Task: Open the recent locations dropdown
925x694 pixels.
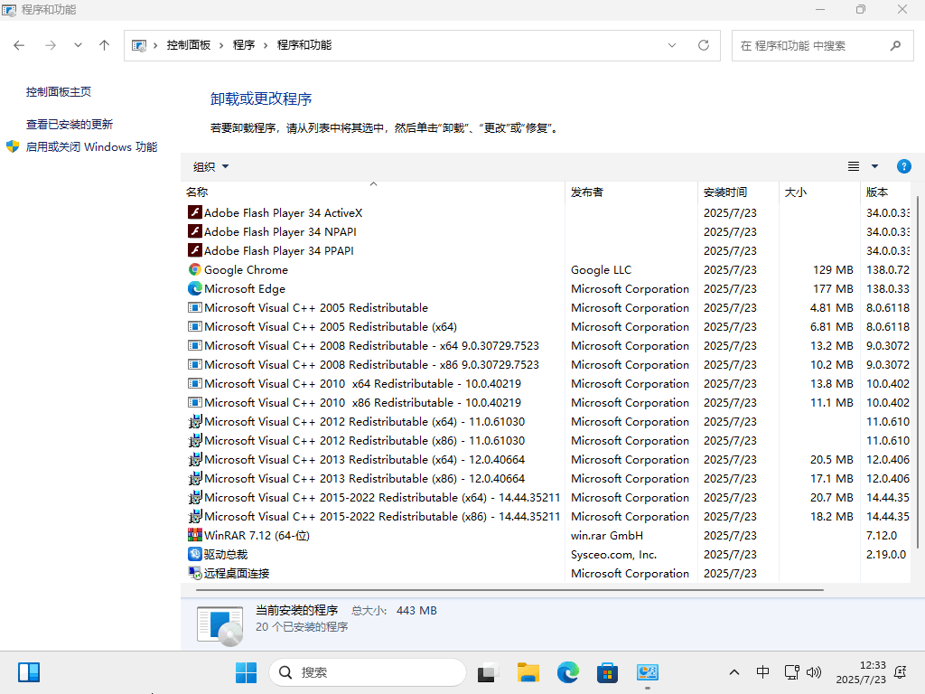Action: [x=78, y=45]
